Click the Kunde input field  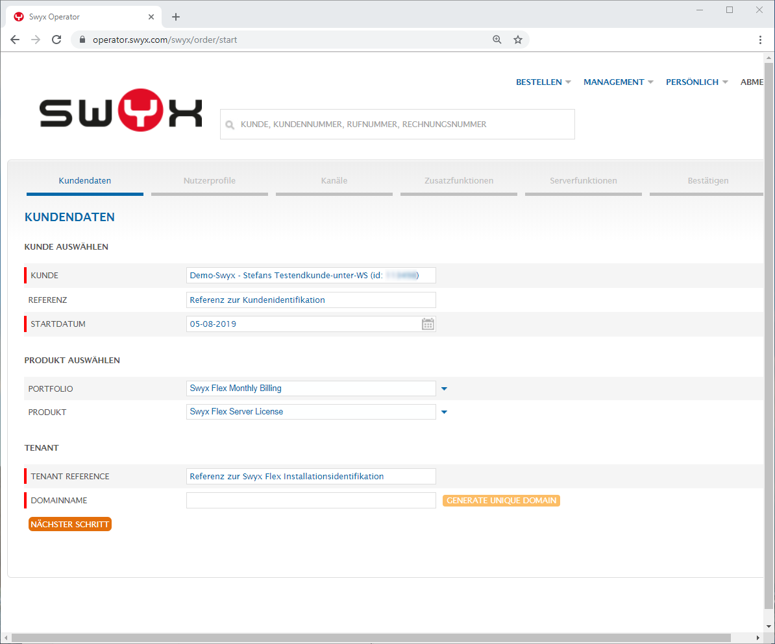pyautogui.click(x=311, y=275)
